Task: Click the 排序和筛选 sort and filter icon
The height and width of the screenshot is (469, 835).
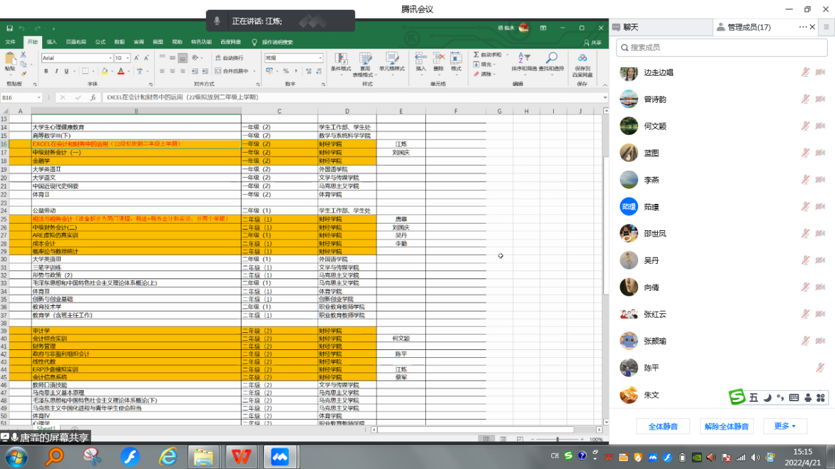Action: coord(524,59)
